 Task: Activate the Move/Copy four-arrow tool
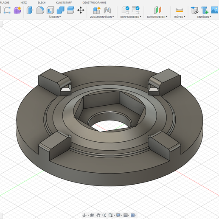[x=81, y=10]
